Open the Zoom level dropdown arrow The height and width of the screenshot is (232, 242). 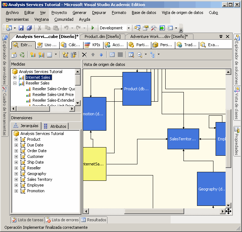point(146,54)
